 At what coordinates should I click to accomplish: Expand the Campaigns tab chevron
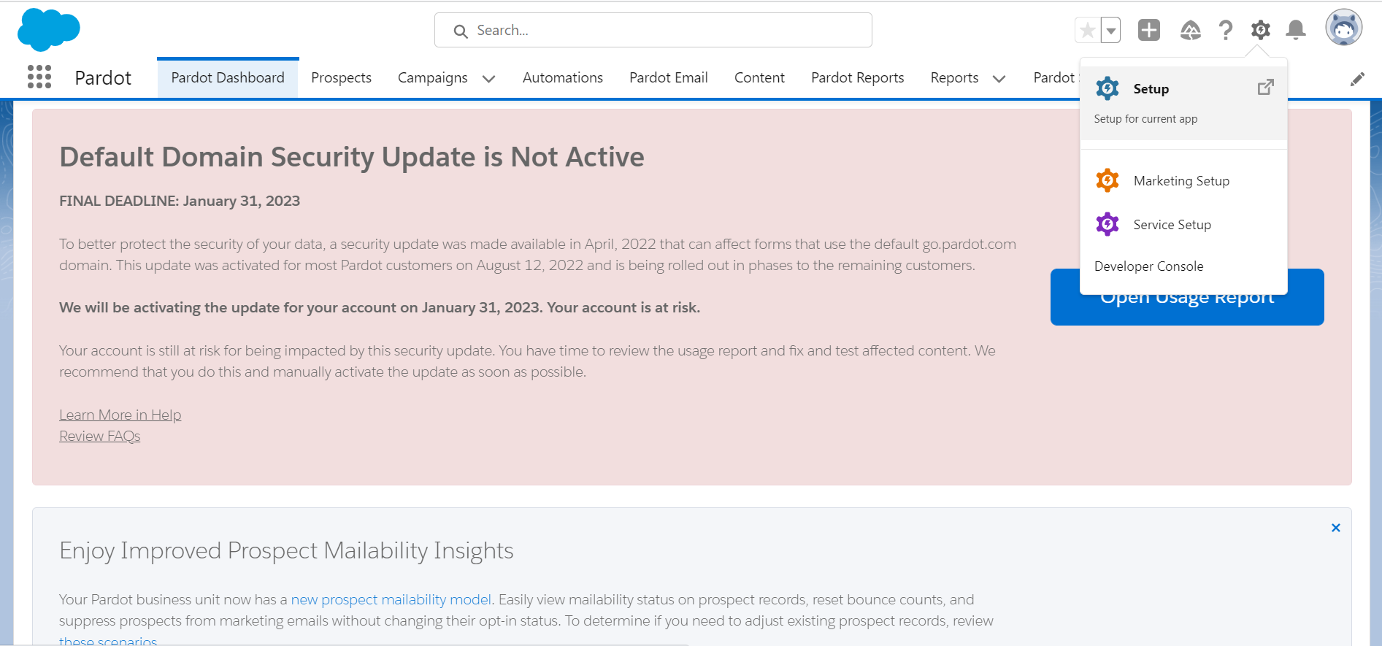(489, 79)
